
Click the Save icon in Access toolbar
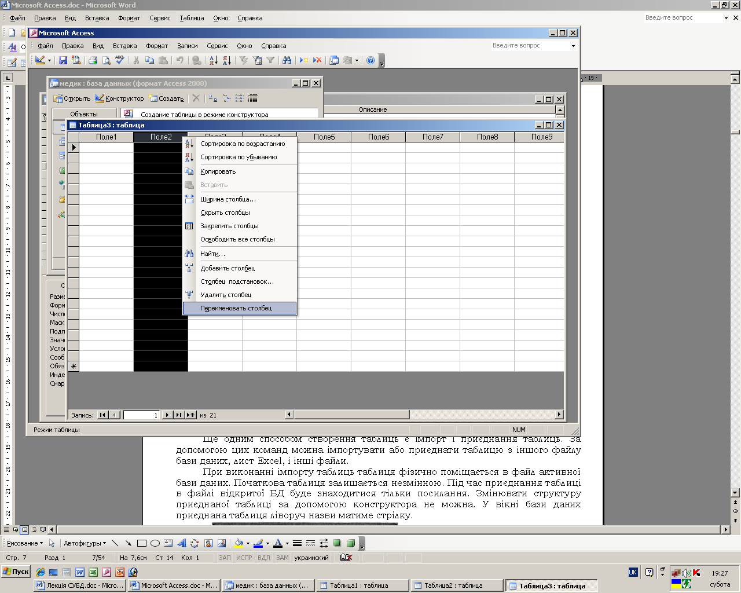pos(63,60)
